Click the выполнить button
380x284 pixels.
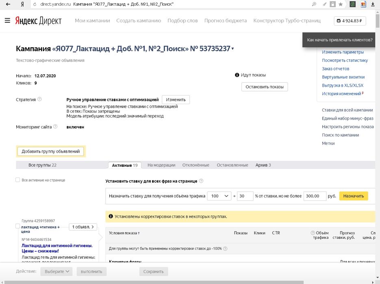(x=91, y=272)
